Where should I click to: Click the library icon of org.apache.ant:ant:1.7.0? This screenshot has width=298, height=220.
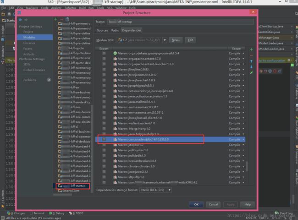115,59
